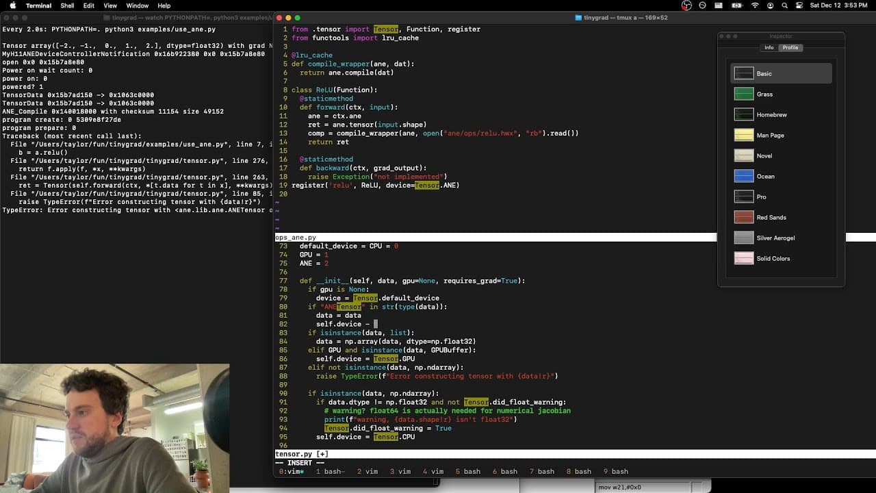876x493 pixels.
Task: Click the Wi-Fi status icon
Action: [x=755, y=5]
